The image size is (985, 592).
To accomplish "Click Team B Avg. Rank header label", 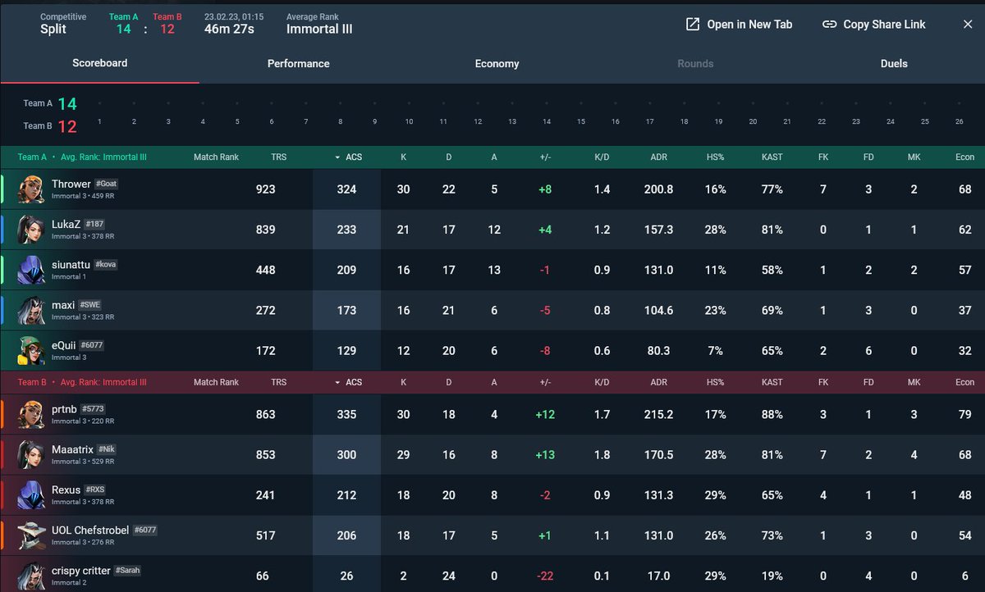I will tap(103, 382).
